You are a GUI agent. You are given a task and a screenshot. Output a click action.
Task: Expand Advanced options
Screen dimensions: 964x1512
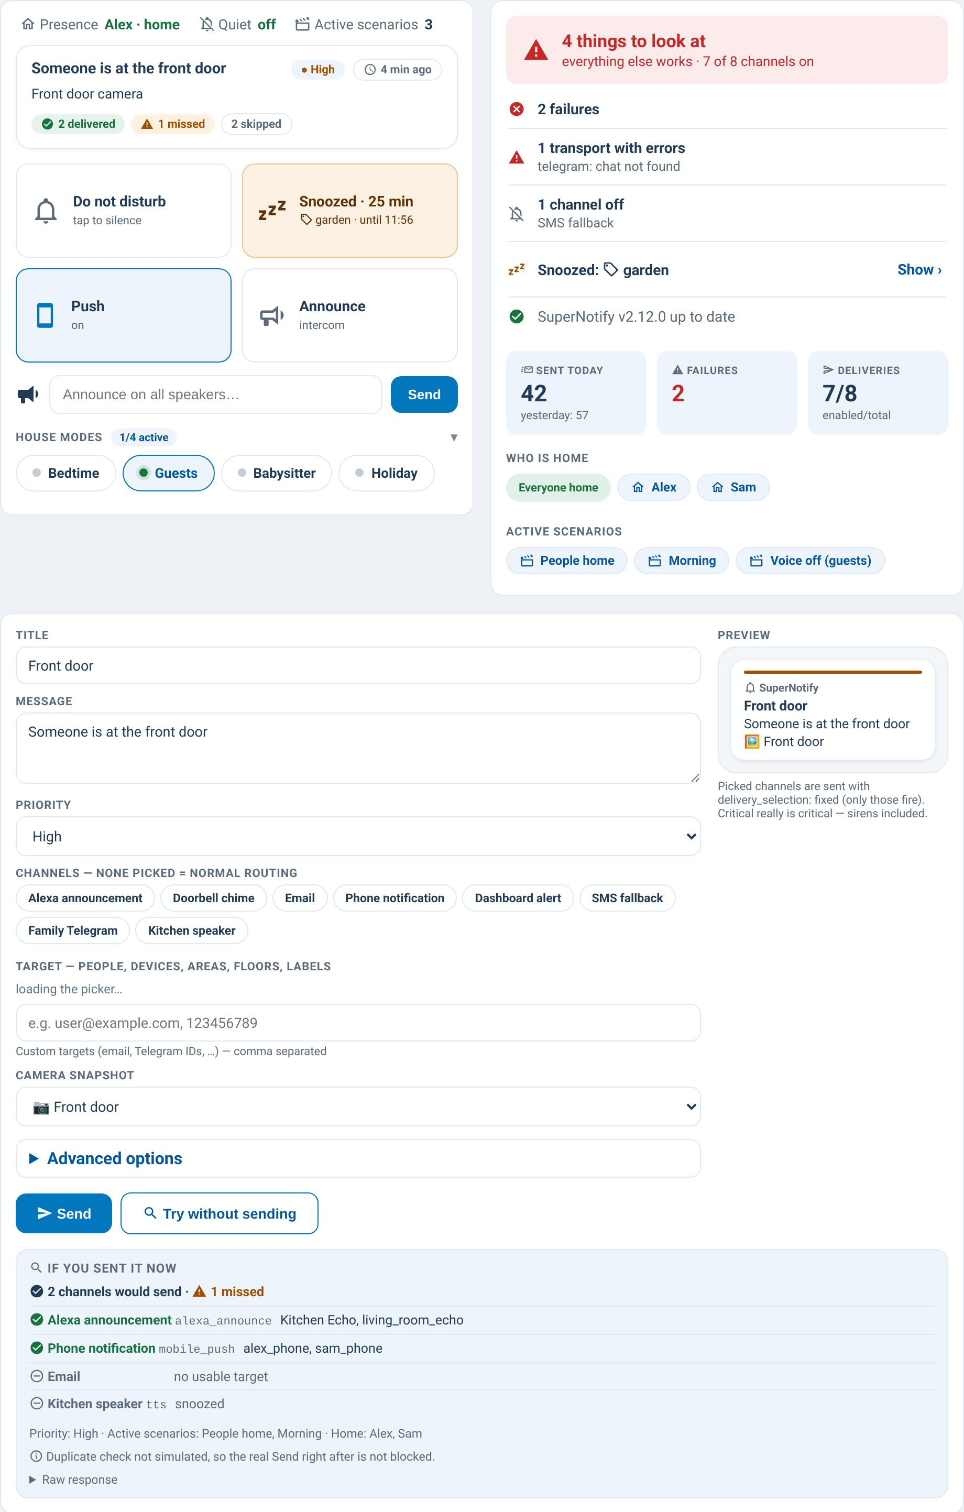click(358, 1158)
